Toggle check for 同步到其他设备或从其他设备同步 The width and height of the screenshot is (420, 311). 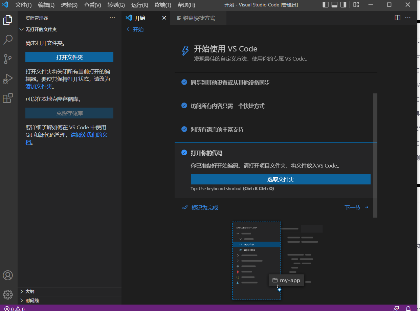(184, 82)
